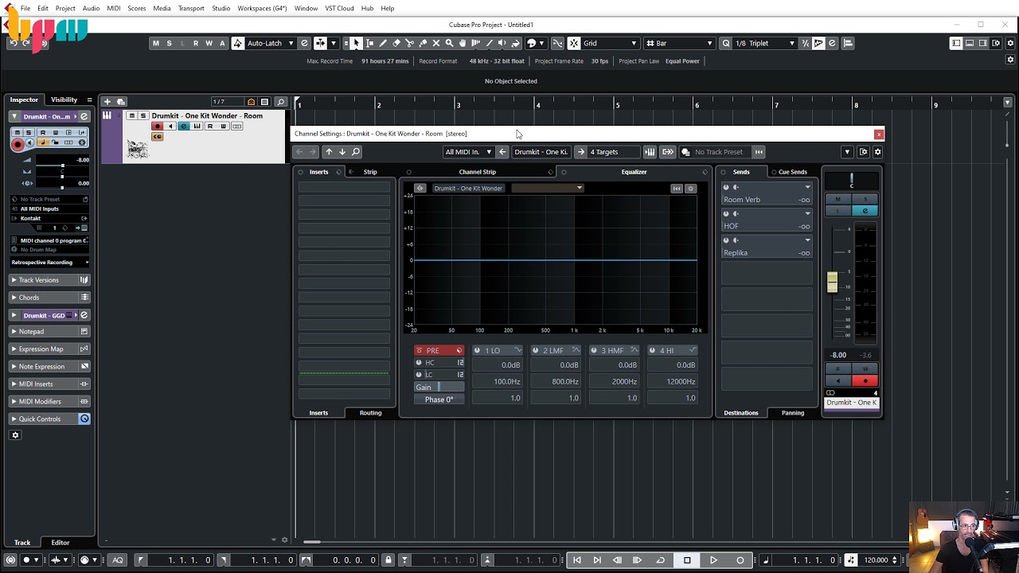Viewport: 1019px width, 573px height.
Task: Click transport Stop button
Action: point(687,560)
